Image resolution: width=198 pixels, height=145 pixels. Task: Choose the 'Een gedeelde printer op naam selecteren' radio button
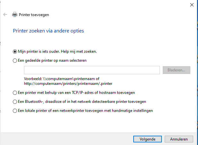click(x=15, y=60)
